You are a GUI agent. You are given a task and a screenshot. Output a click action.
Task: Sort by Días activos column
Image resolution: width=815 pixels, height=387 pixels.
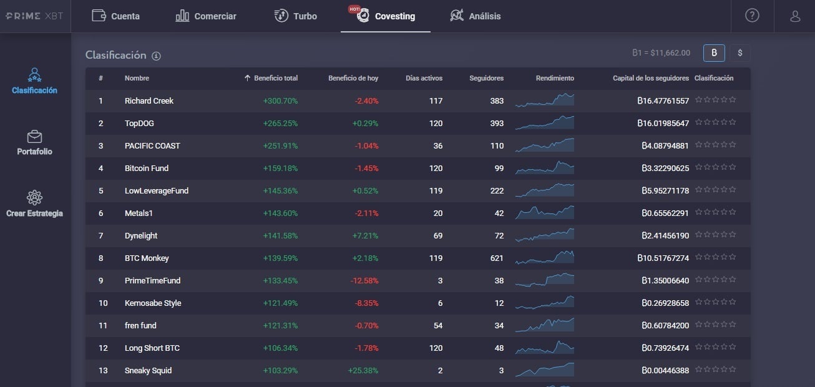pos(424,78)
